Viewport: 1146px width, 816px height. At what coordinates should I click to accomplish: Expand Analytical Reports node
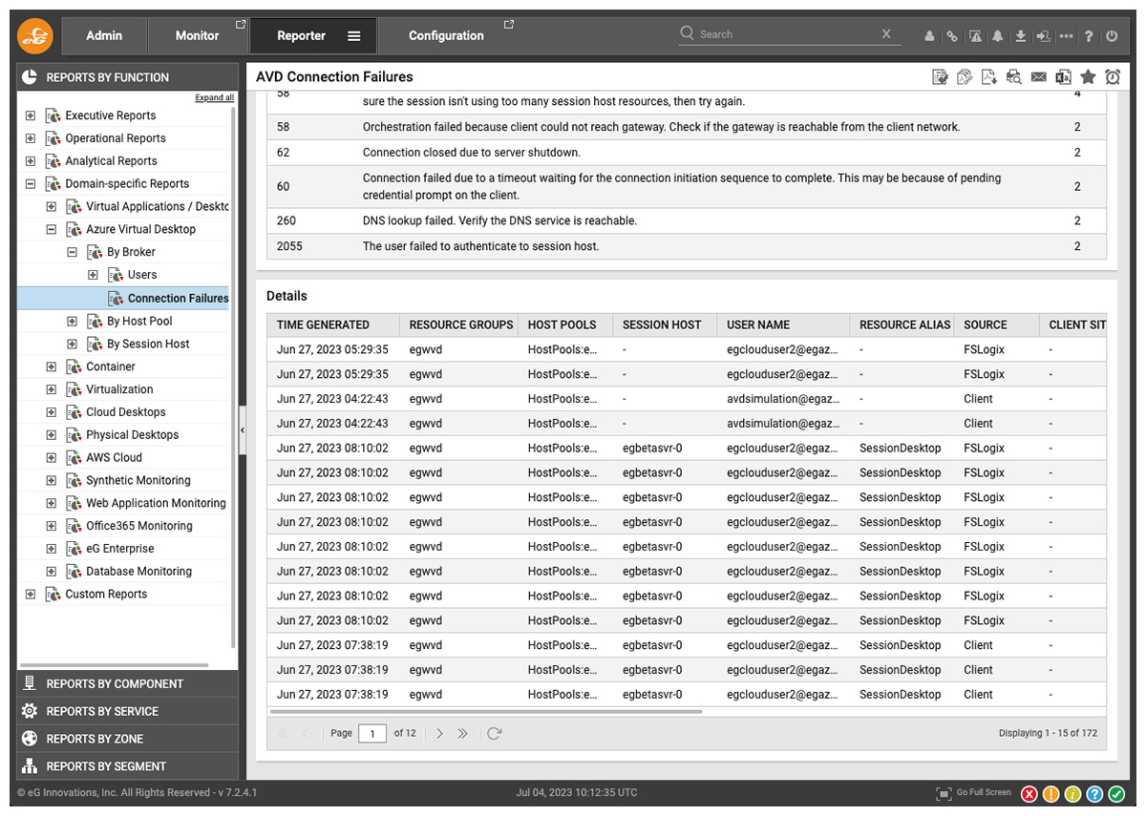(x=31, y=161)
